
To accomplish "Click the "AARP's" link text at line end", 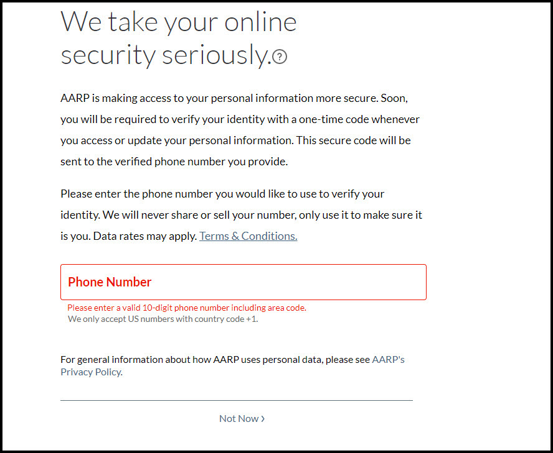I will [x=388, y=360].
